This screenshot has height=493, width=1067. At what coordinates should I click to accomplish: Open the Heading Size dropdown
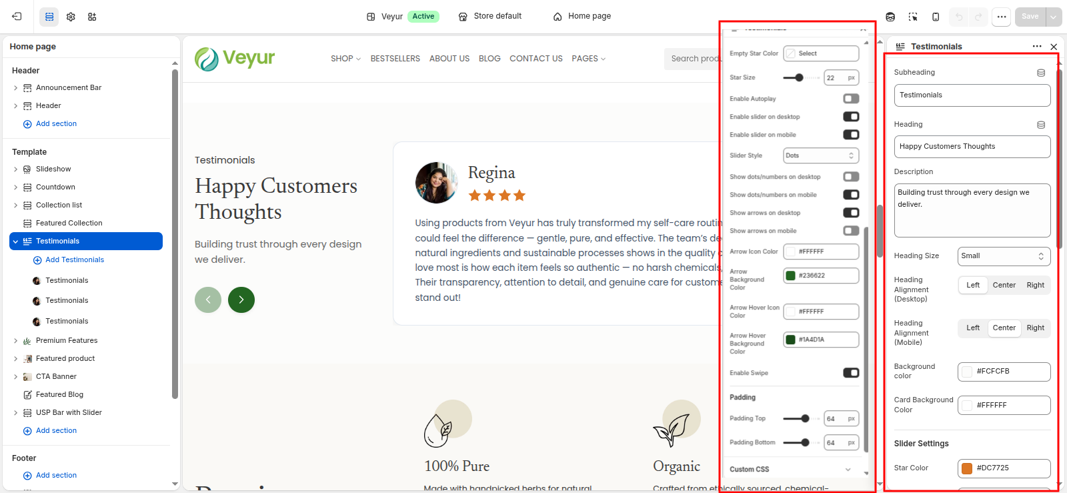[1004, 256]
